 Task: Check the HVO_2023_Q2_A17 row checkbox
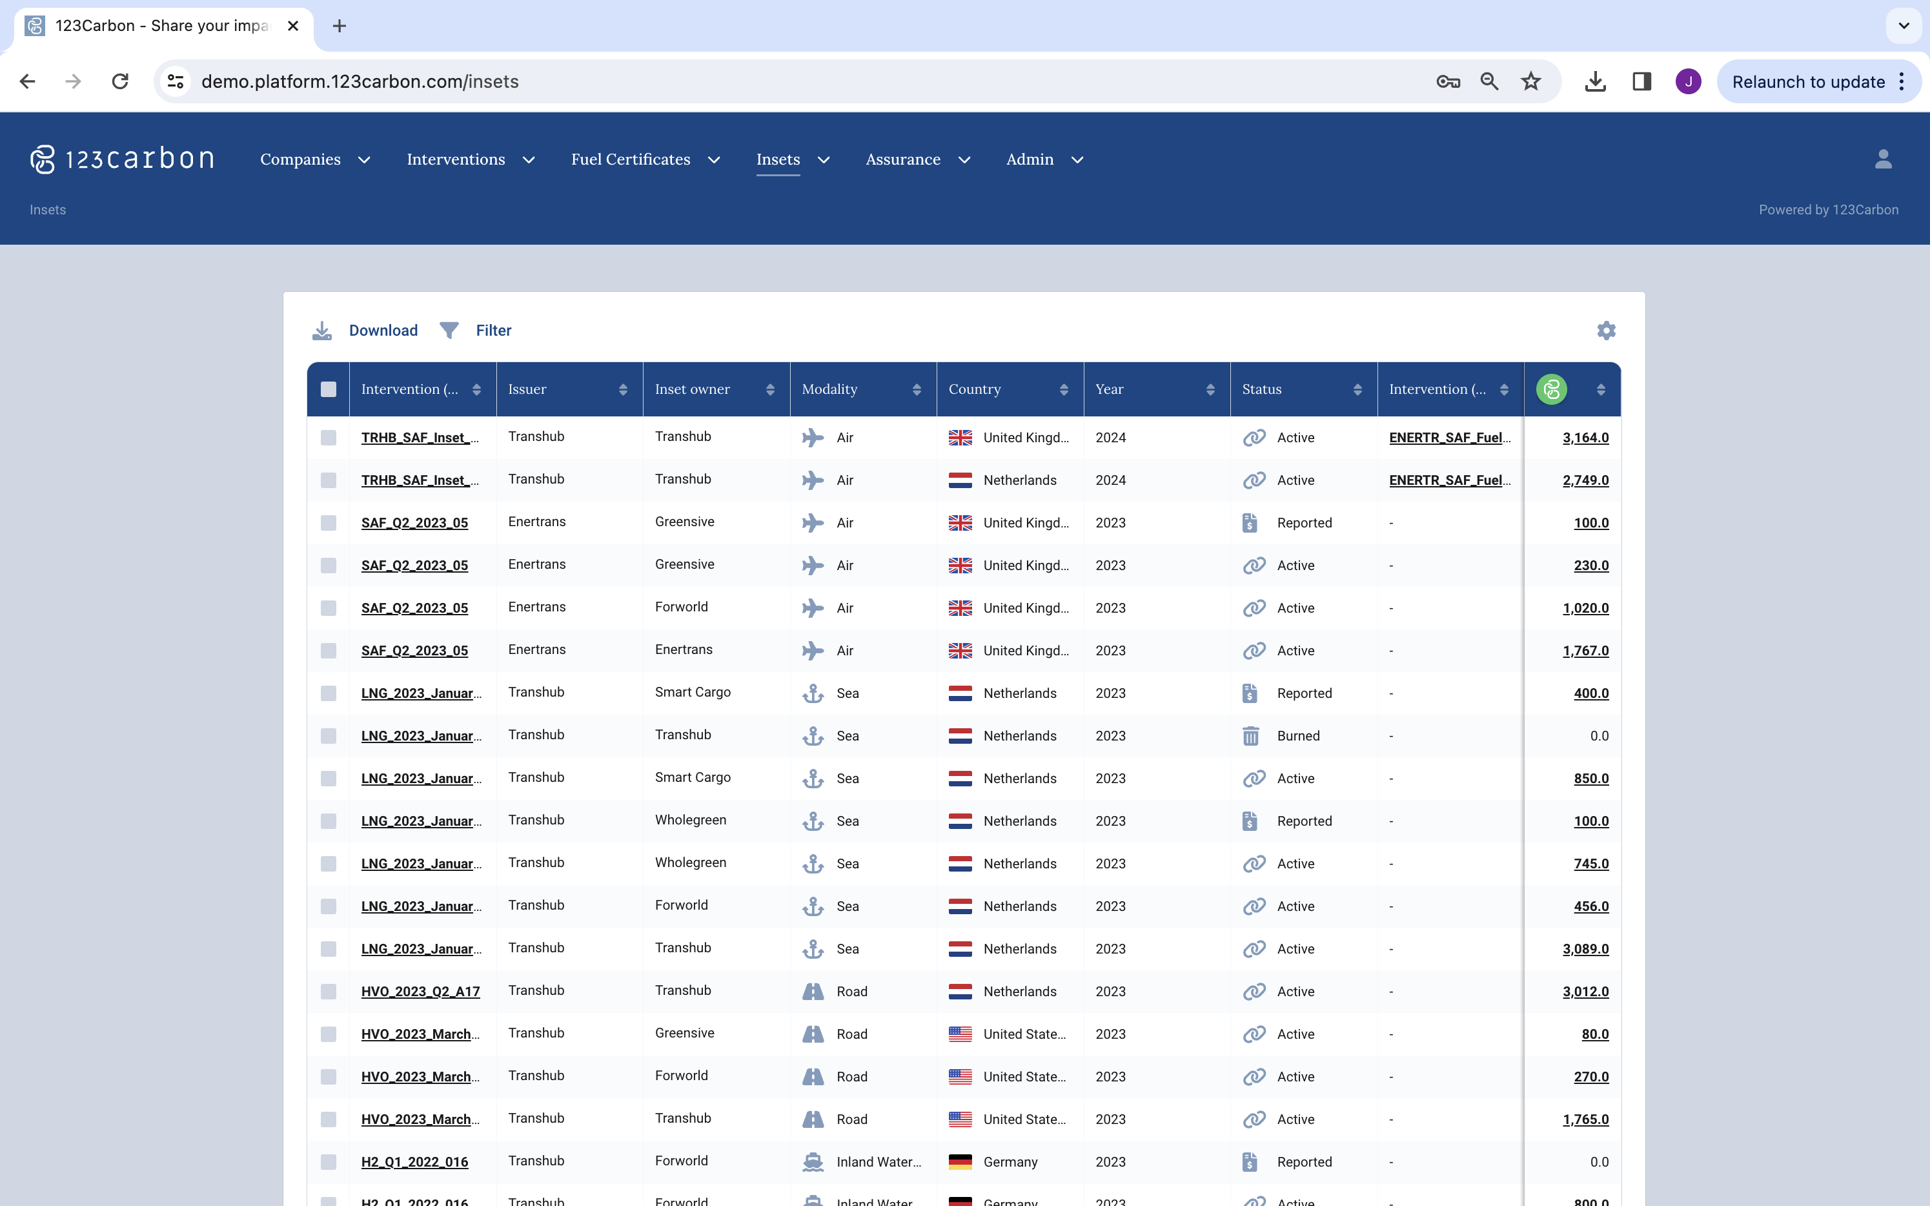click(x=329, y=992)
